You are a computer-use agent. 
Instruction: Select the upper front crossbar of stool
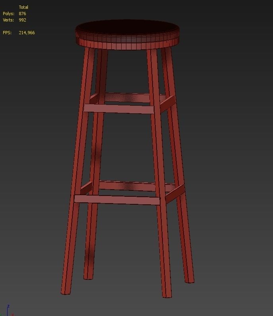click(119, 109)
